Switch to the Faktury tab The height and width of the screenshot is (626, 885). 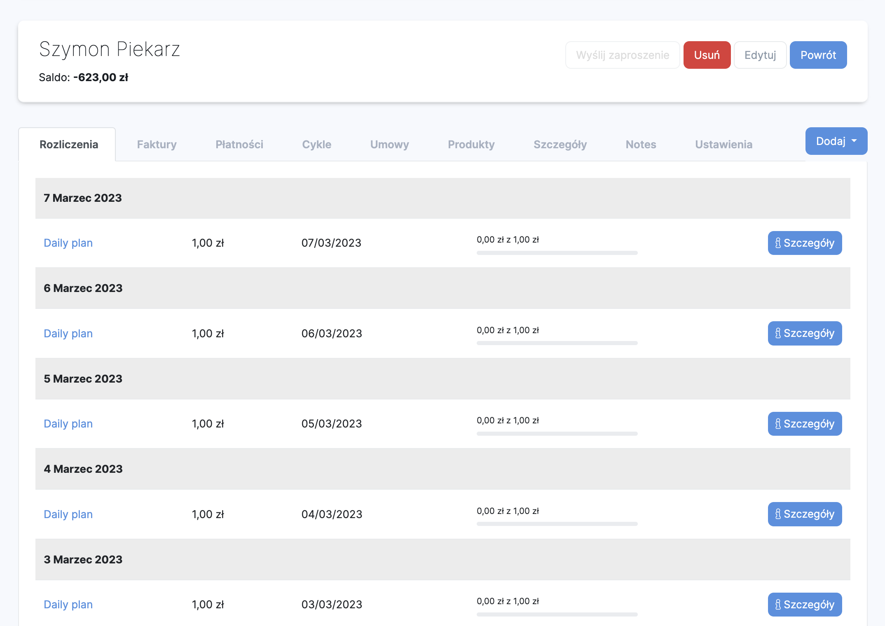(x=157, y=145)
